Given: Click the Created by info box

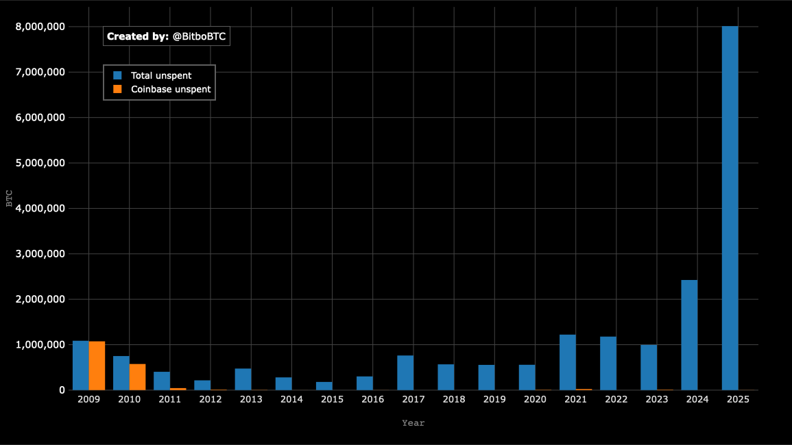Looking at the screenshot, I should [x=167, y=36].
